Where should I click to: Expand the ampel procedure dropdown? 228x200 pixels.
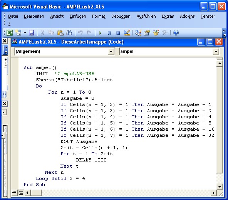coord(216,52)
